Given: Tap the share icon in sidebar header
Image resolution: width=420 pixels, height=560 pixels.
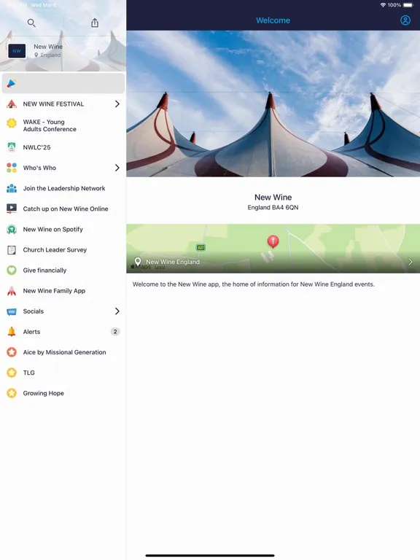Looking at the screenshot, I should pyautogui.click(x=95, y=23).
